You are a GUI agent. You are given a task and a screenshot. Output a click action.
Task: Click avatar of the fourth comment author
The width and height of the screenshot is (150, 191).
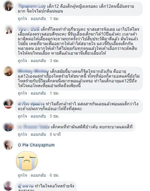click(x=8, y=104)
